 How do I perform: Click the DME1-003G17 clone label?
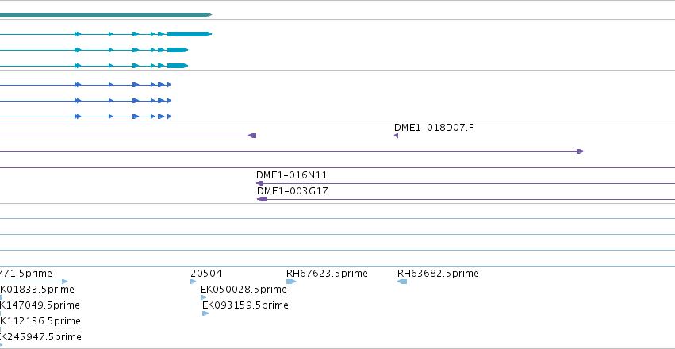click(x=293, y=190)
